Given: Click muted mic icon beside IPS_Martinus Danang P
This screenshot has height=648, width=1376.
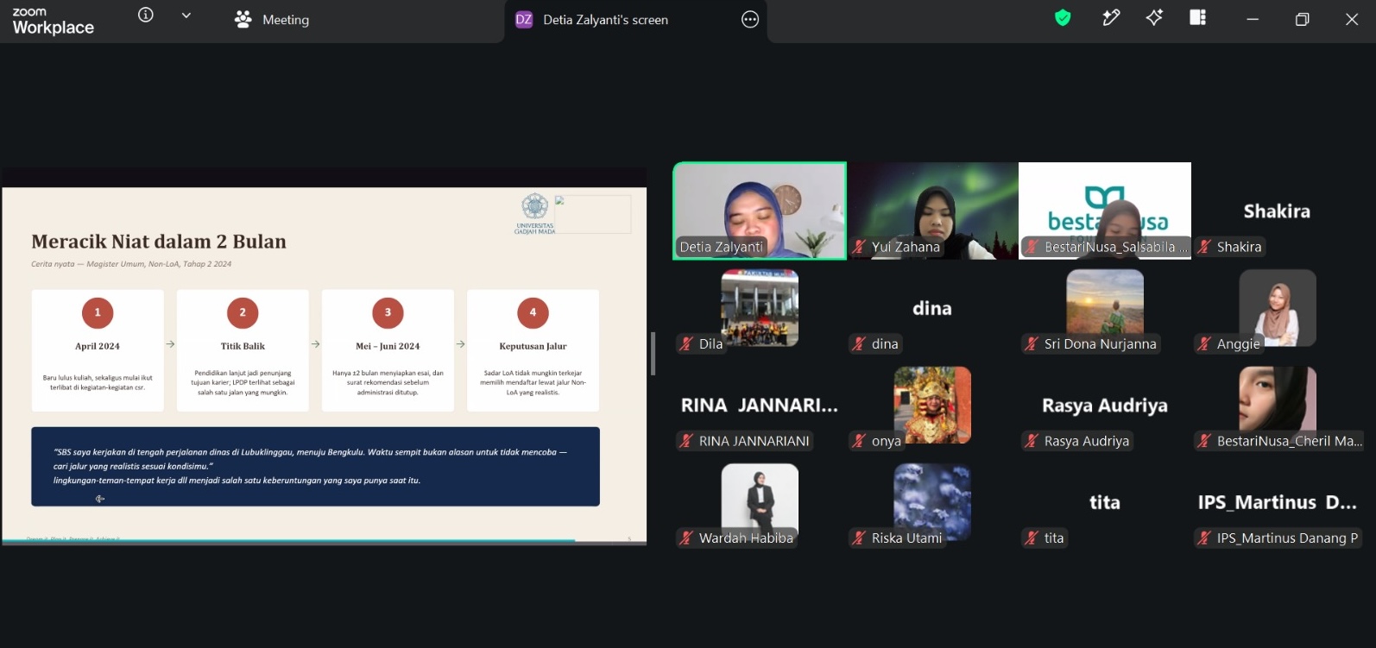Looking at the screenshot, I should click(1204, 538).
